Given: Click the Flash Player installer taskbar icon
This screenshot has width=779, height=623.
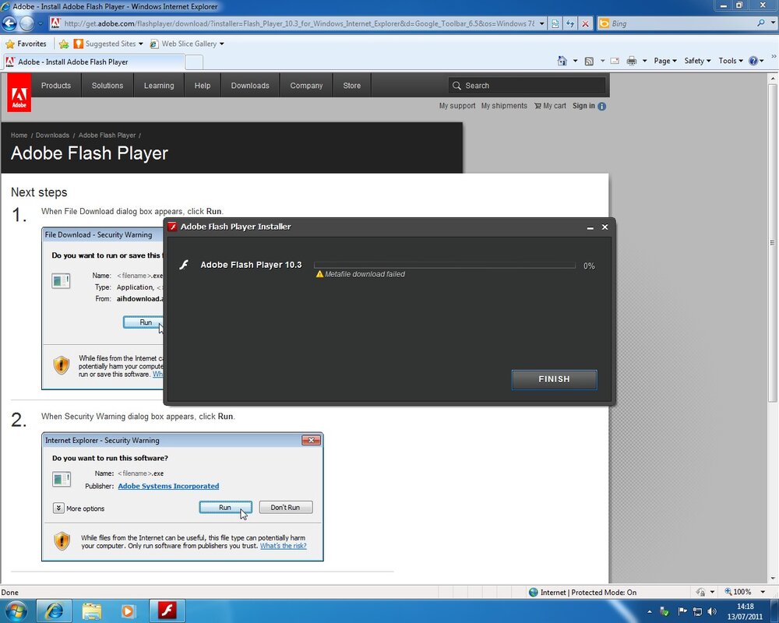Looking at the screenshot, I should pos(167,611).
